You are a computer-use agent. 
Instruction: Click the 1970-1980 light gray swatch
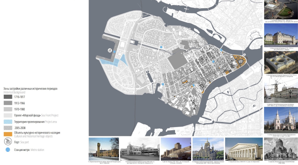point(8,109)
